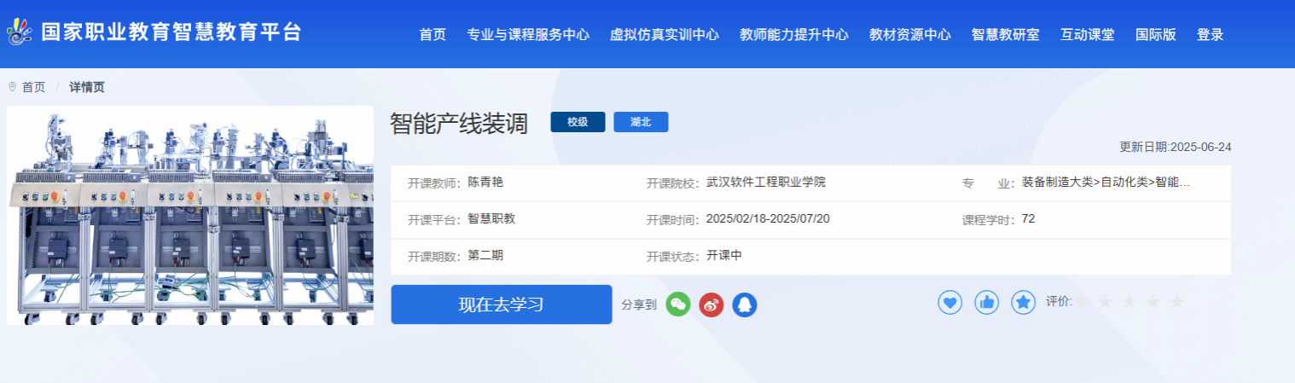Viewport: 1295px width, 383px height.
Task: Rate the course three stars
Action: click(1129, 302)
